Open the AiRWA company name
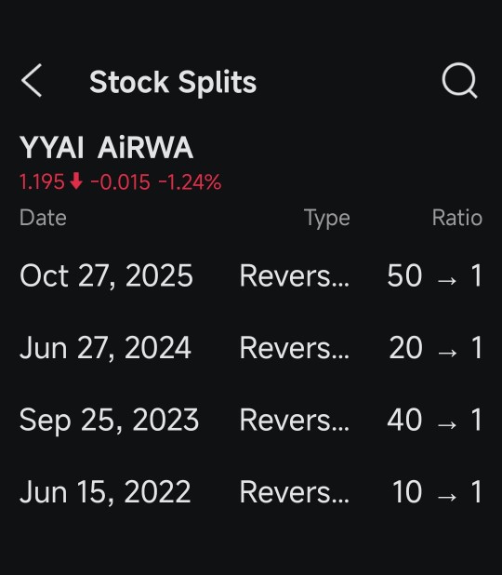Image resolution: width=502 pixels, height=575 pixels. click(145, 148)
